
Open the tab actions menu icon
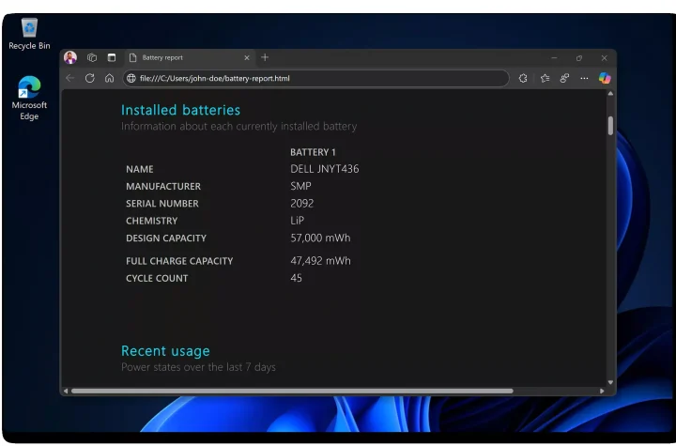point(111,57)
